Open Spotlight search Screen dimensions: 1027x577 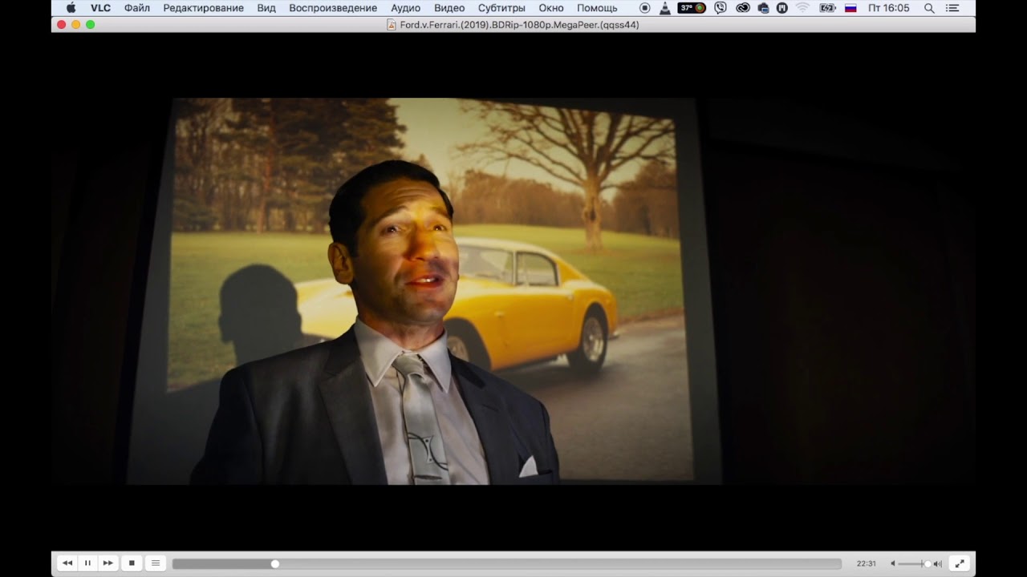(x=929, y=8)
